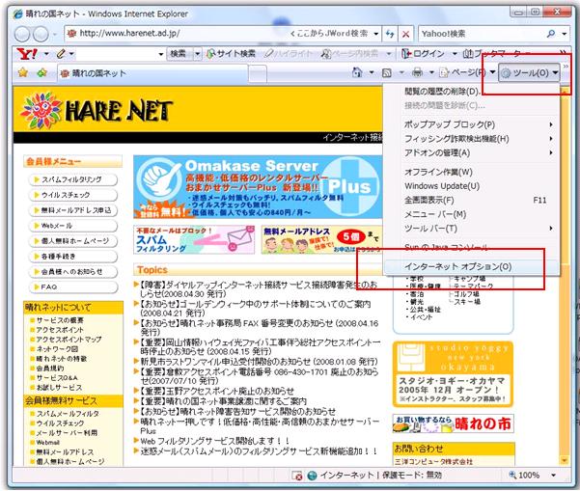Click the browser Back button
Screen dimensions: 580x491
click(x=22, y=34)
